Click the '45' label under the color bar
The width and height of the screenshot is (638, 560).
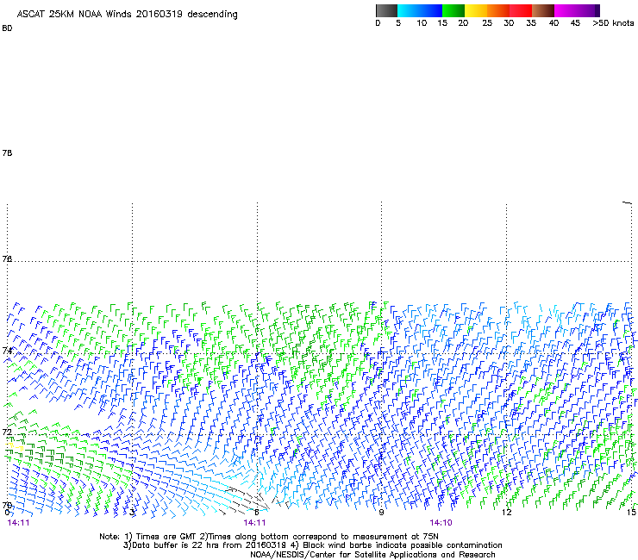(575, 23)
